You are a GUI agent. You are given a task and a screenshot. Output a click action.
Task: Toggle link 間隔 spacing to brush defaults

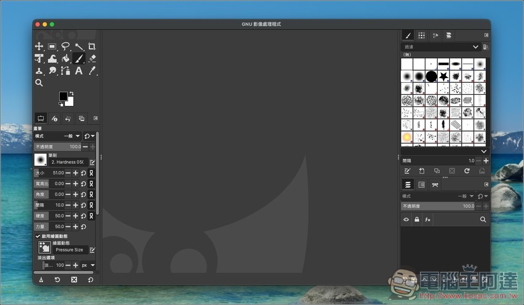91,205
